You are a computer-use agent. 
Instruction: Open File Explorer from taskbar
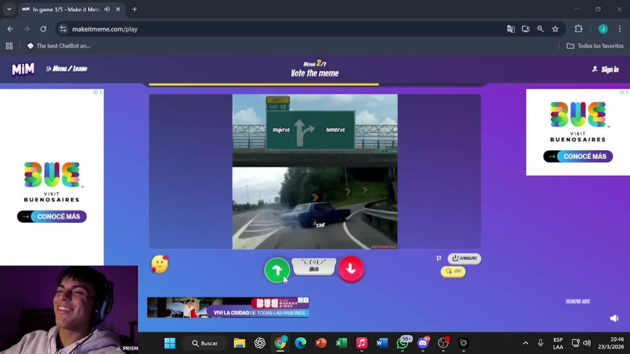[239, 343]
